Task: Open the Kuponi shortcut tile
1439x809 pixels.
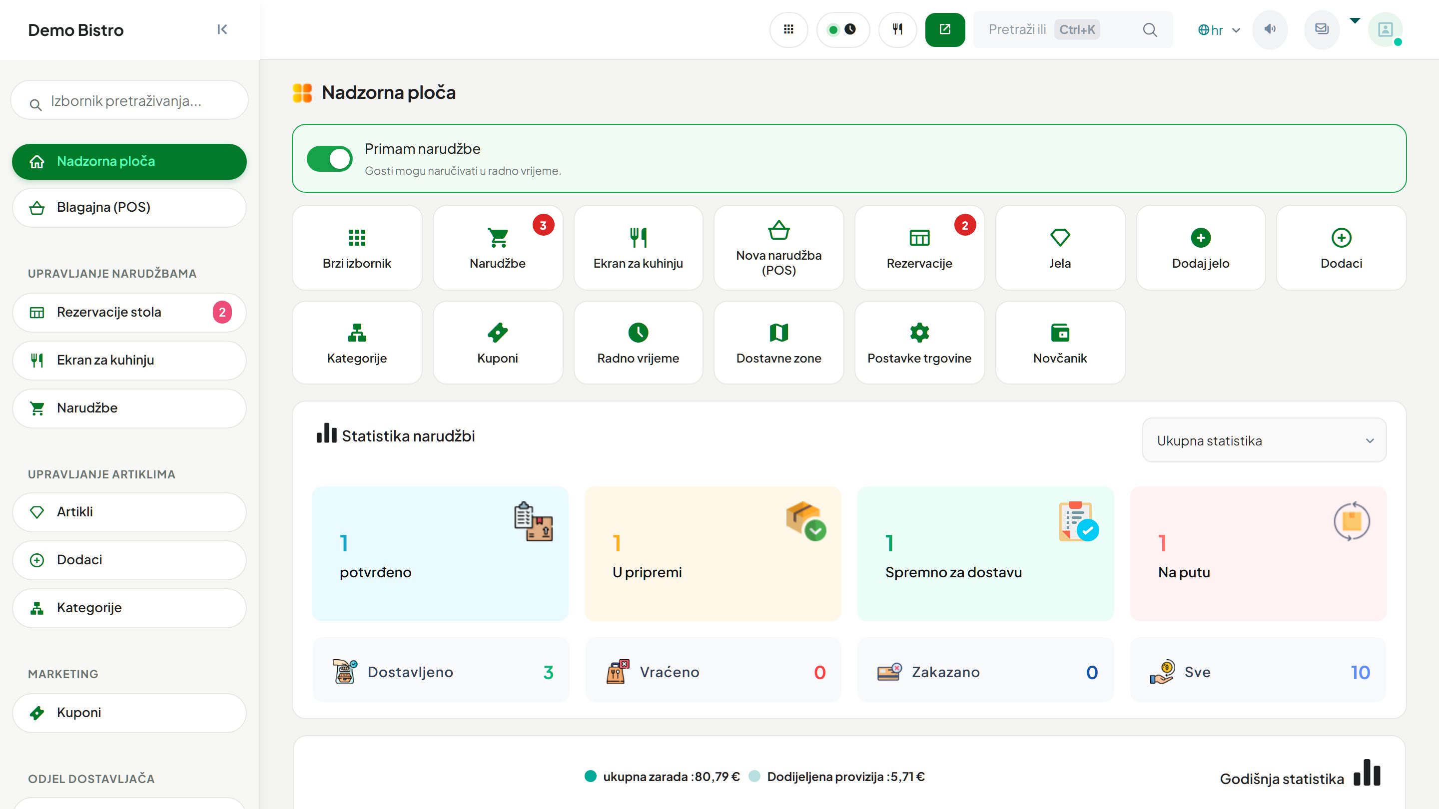Action: pos(498,342)
